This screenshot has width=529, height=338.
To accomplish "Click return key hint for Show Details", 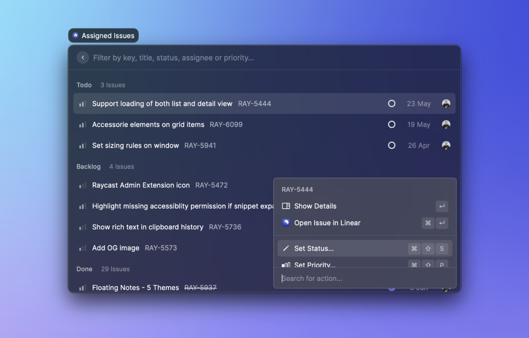I will click(x=442, y=206).
